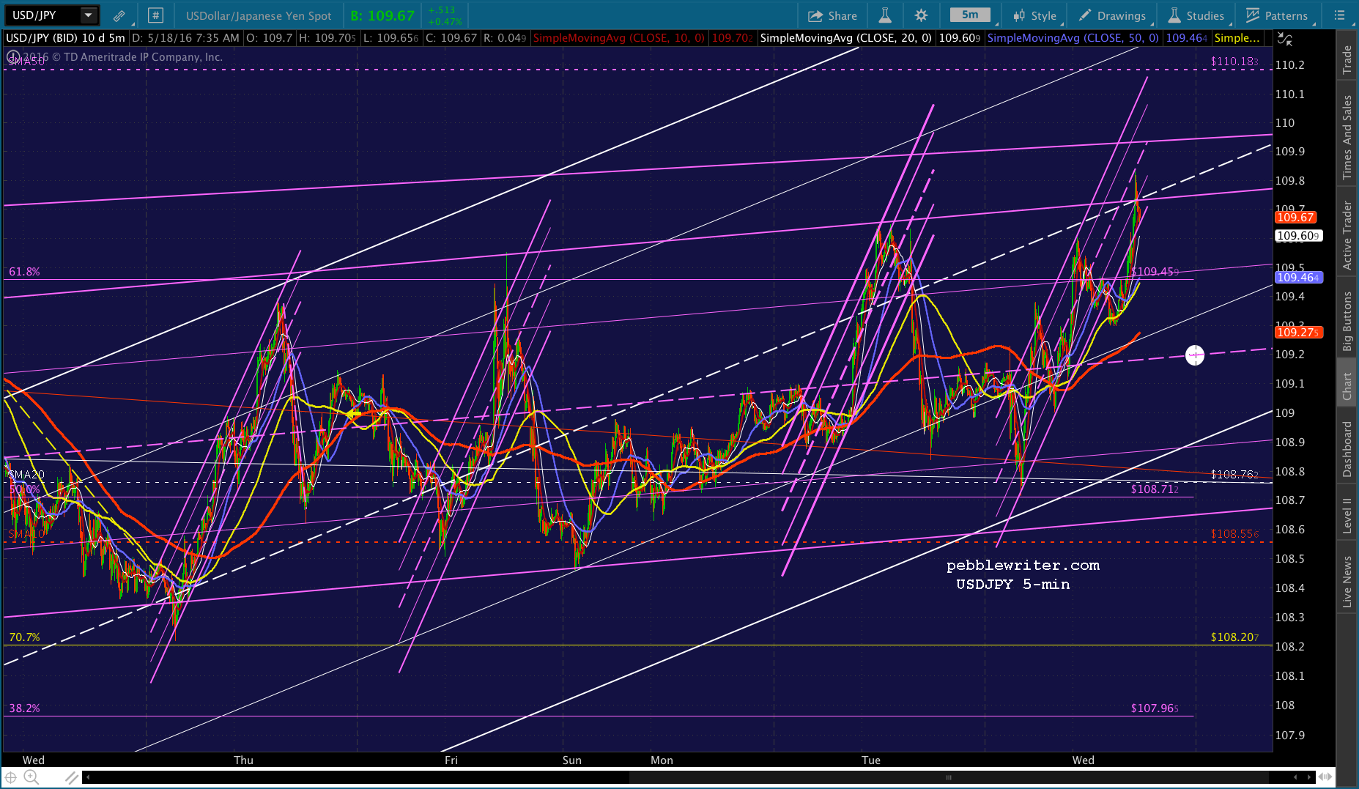
Task: Toggle the axis auto-scale icon above the price scale
Action: [x=1284, y=40]
